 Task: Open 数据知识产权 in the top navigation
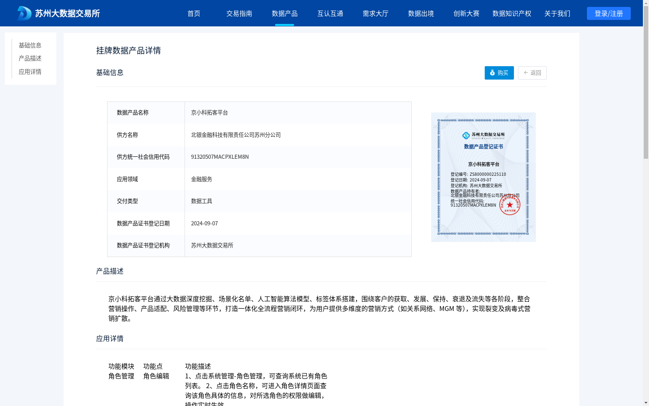512,13
